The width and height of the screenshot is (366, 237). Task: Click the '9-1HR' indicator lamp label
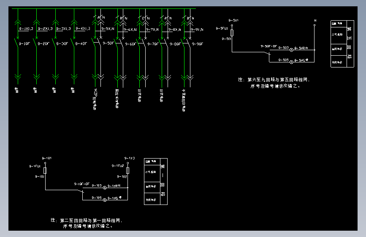[x=114, y=186]
